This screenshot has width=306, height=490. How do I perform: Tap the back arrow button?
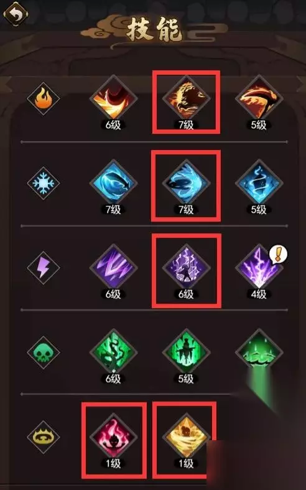click(x=16, y=14)
